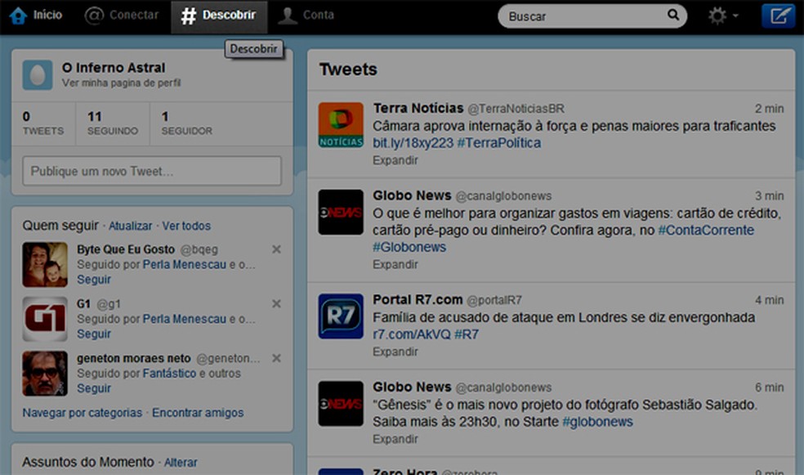Select the Descobrir tab

[219, 16]
